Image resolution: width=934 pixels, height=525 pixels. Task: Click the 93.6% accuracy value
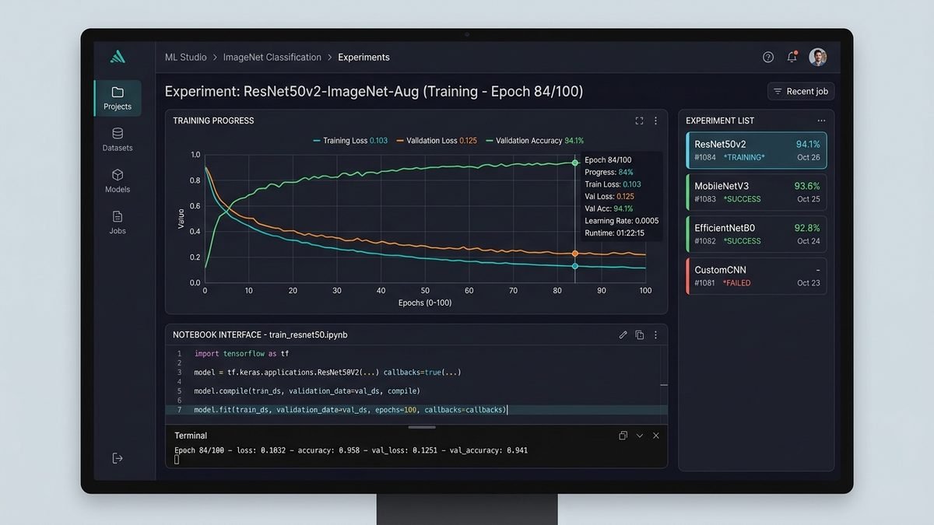(x=807, y=186)
